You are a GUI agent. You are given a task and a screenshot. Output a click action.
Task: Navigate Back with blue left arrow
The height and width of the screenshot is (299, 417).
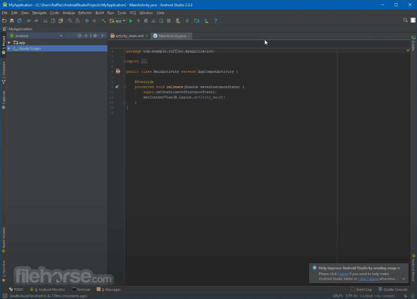[87, 21]
